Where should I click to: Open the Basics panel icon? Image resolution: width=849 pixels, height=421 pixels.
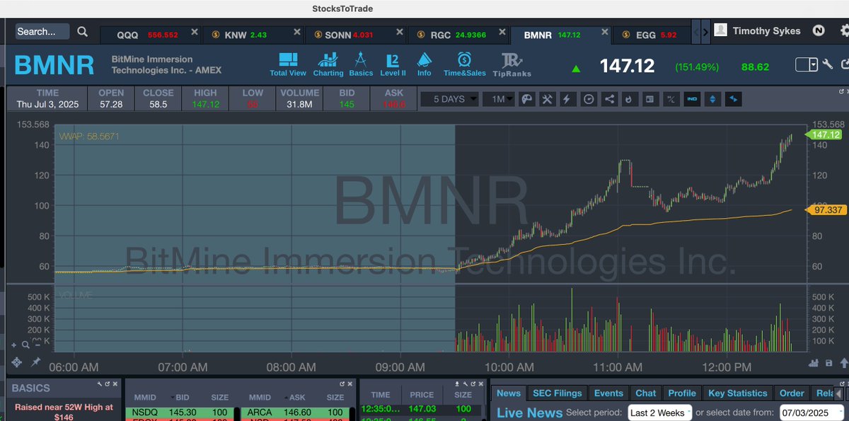tap(360, 64)
